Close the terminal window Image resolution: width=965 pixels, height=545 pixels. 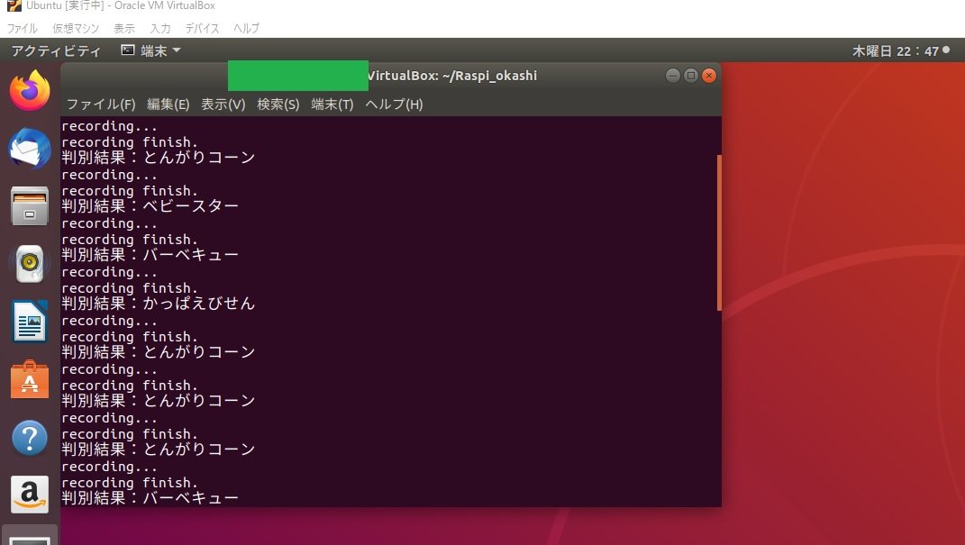(x=709, y=75)
